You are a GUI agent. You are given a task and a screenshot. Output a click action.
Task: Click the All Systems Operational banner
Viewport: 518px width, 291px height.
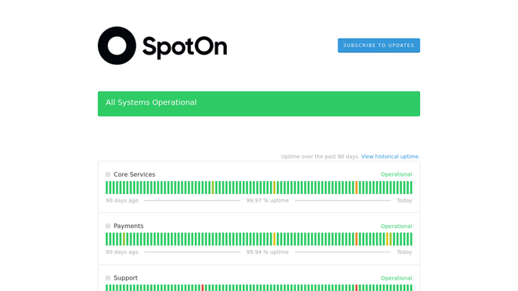[x=259, y=104]
